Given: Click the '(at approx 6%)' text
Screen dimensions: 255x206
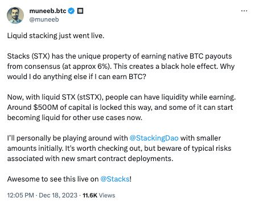Looking at the screenshot, I should [86, 67].
